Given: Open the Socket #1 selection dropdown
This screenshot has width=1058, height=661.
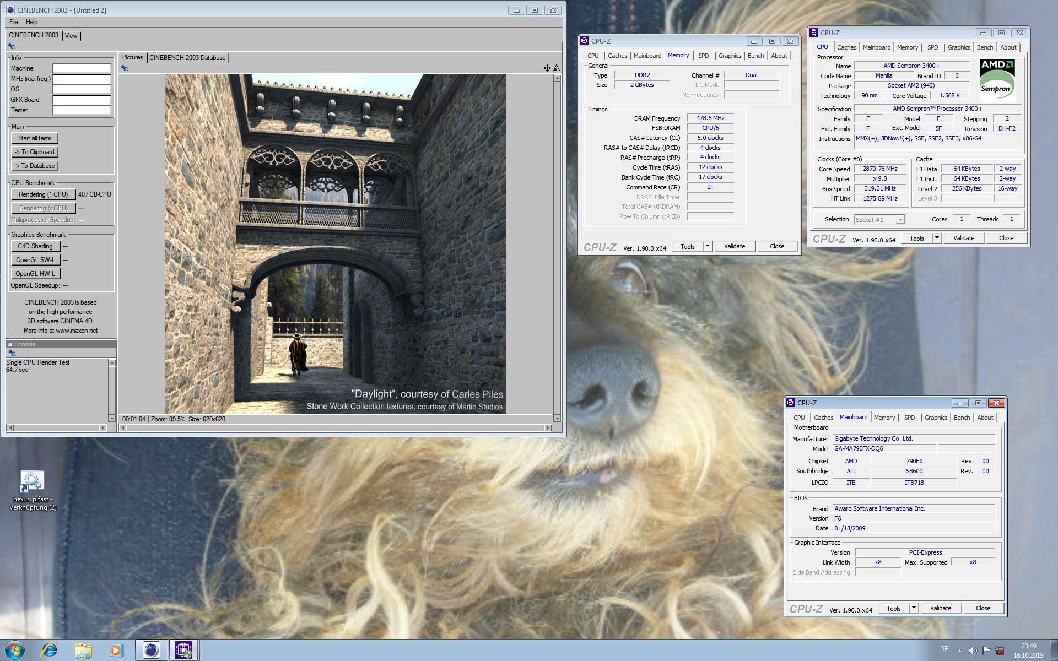Looking at the screenshot, I should (879, 219).
